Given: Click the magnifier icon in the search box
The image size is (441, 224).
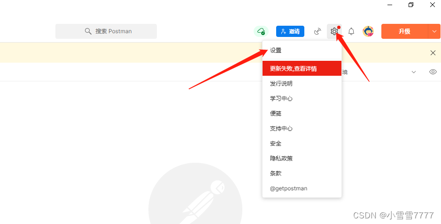Looking at the screenshot, I should click(88, 31).
